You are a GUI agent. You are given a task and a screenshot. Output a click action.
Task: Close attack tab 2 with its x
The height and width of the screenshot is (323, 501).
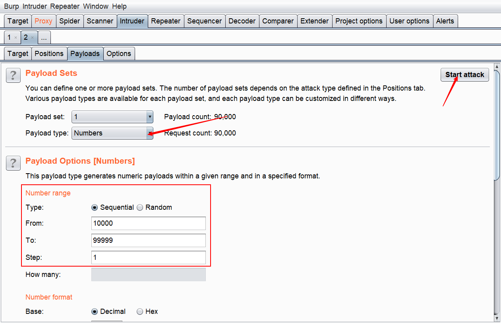click(x=32, y=38)
